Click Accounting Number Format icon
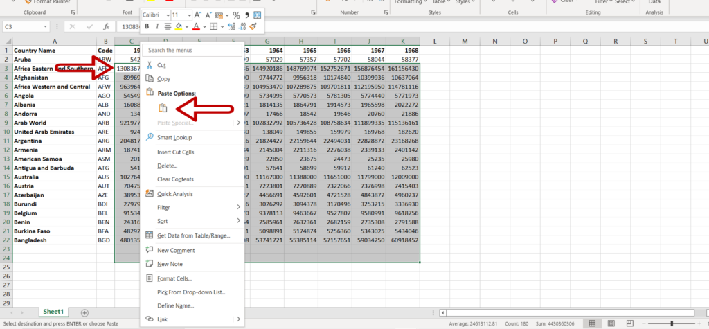 219,15
